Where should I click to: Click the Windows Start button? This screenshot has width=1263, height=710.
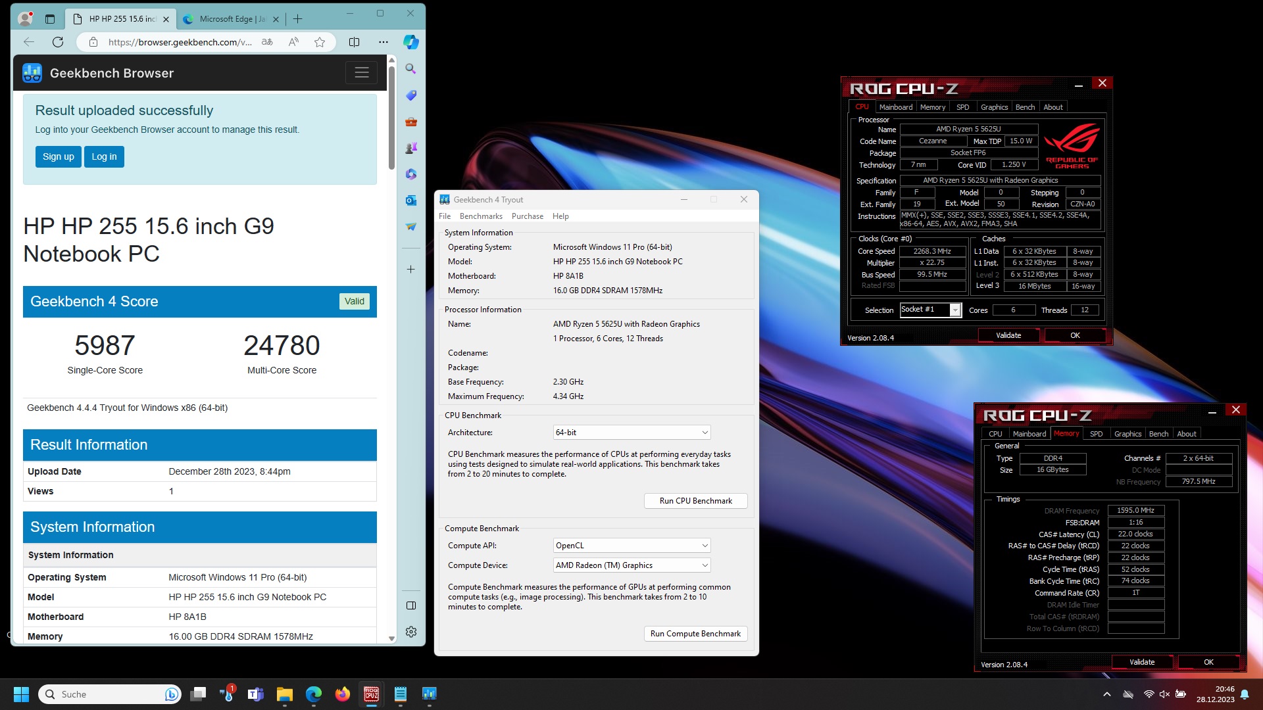click(21, 694)
